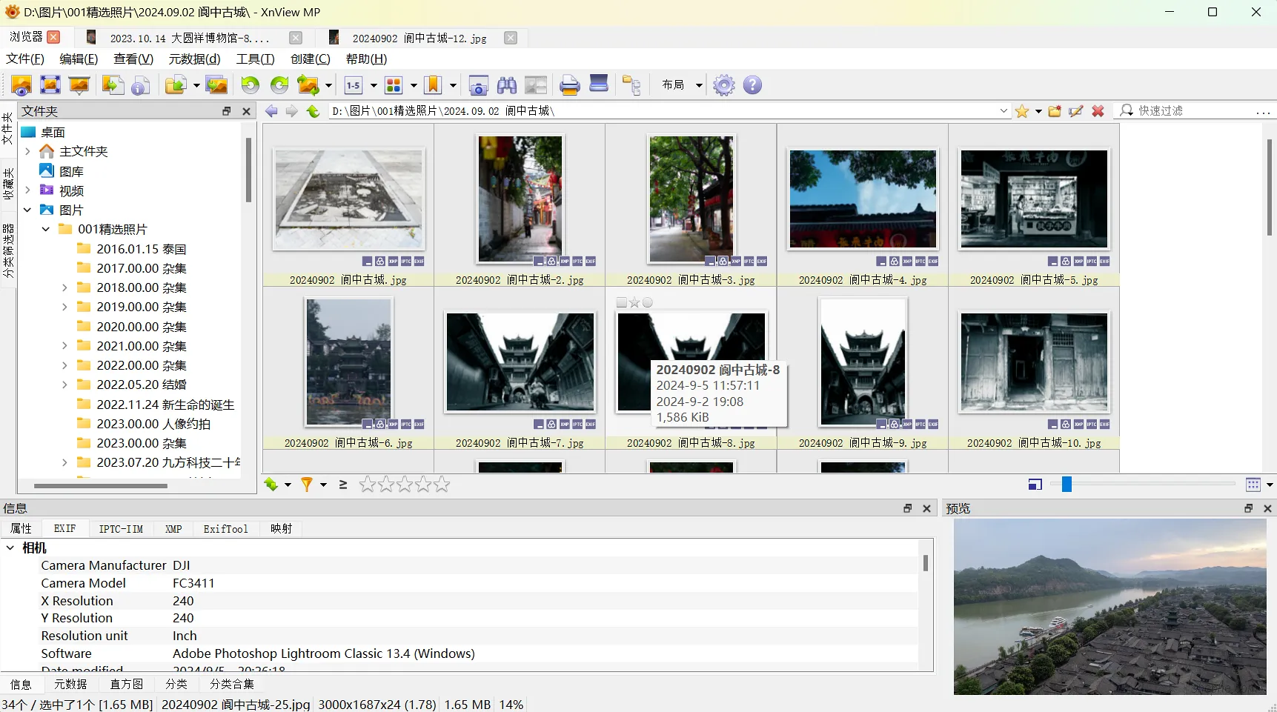Screen dimensions: 1277x712
Task: Open the 元数据 menu
Action: click(x=194, y=59)
